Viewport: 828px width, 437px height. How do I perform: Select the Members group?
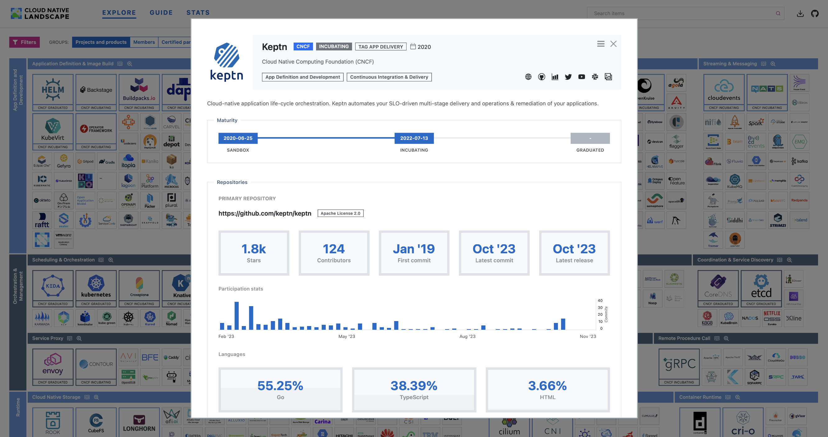tap(144, 42)
